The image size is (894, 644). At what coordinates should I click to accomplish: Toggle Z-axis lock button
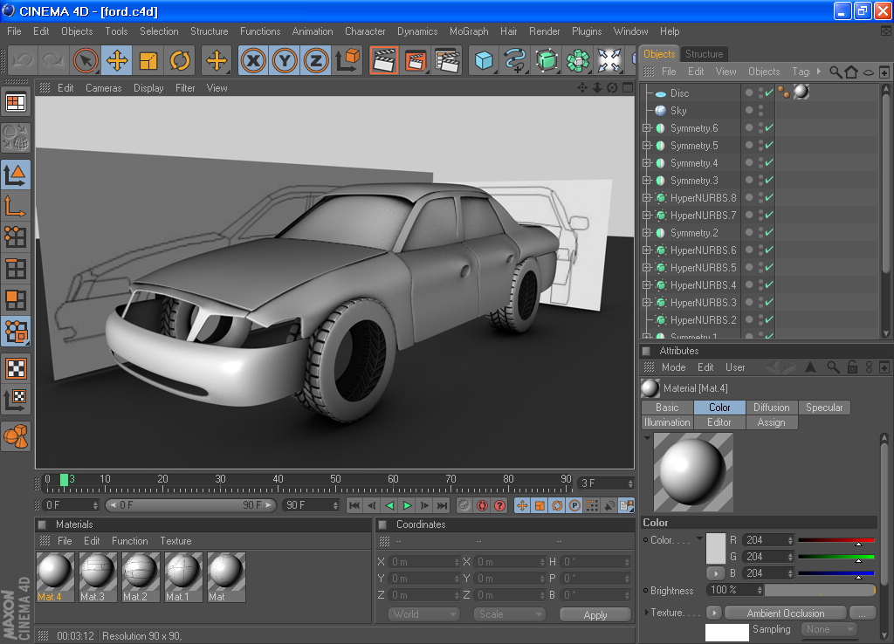coord(316,60)
